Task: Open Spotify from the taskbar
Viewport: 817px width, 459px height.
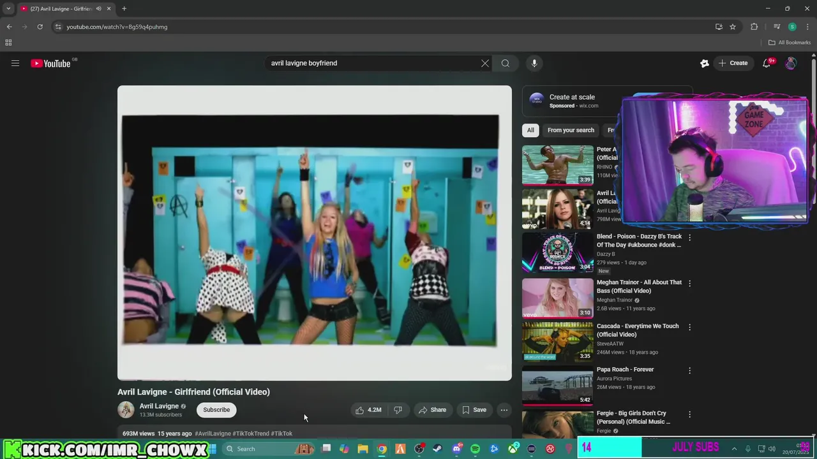Action: tap(475, 449)
